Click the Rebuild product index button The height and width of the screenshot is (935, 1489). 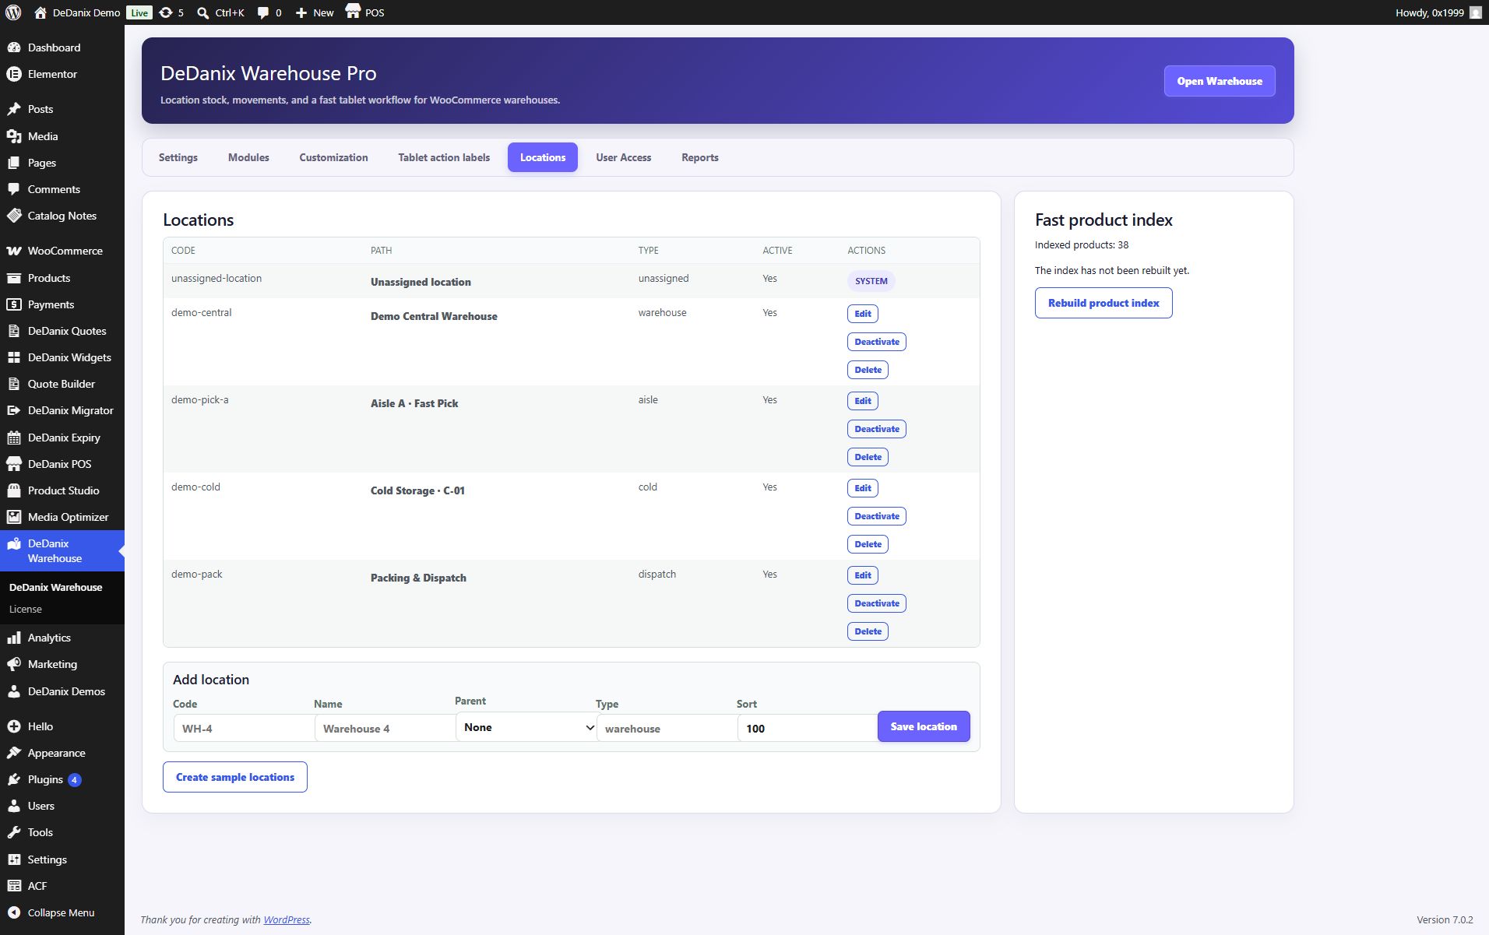(1104, 303)
